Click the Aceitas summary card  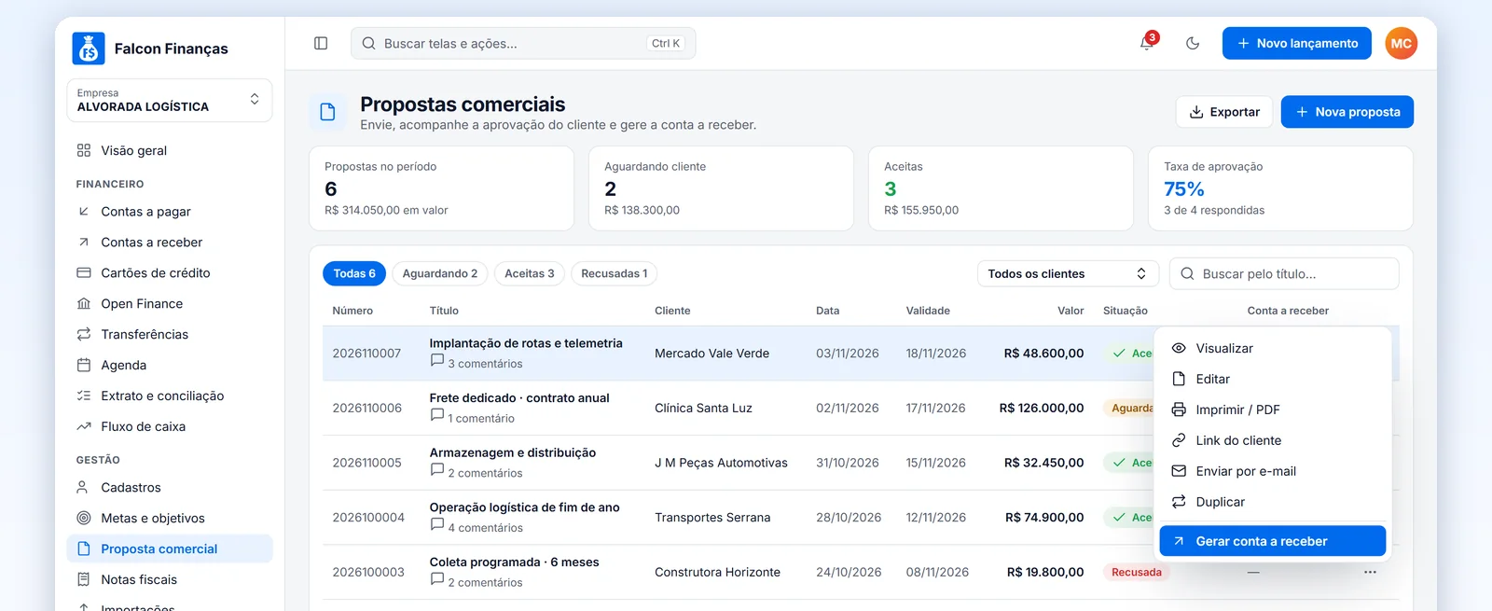pyautogui.click(x=1001, y=188)
